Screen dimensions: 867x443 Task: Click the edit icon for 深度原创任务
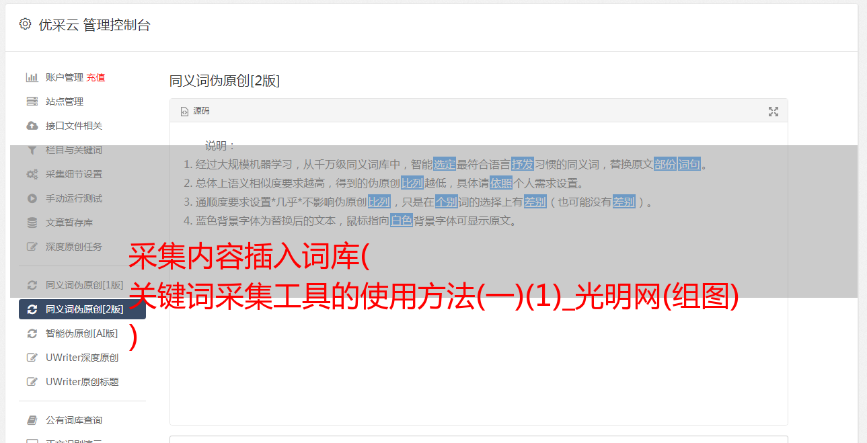(x=32, y=247)
